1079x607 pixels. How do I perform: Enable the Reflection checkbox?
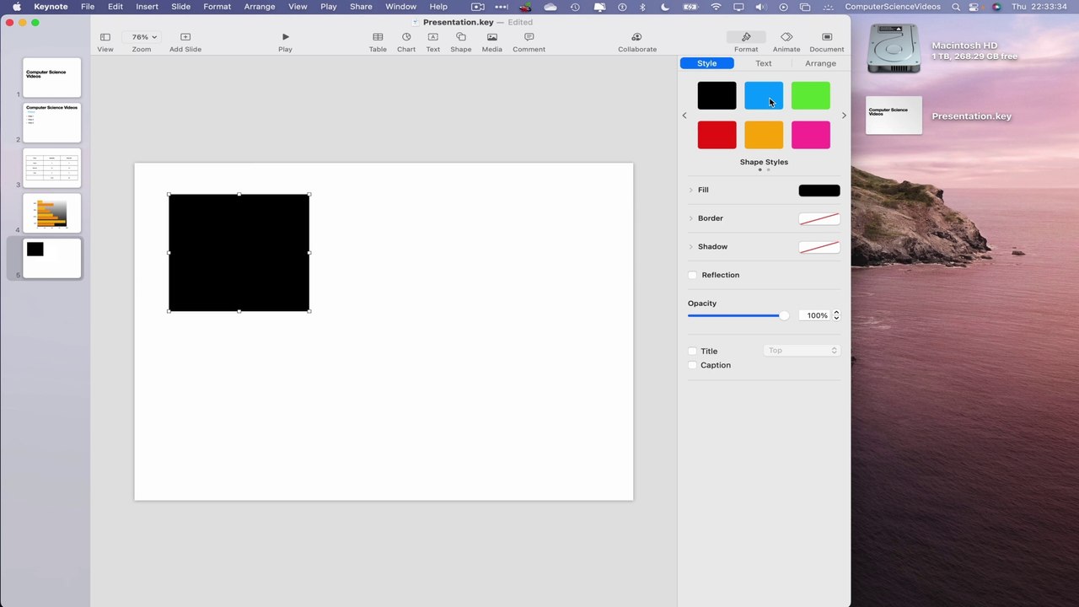pos(693,275)
